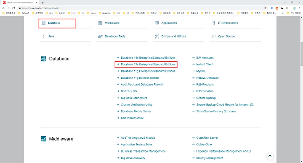Open Hyperion Performance Management and BI link

click(224, 151)
